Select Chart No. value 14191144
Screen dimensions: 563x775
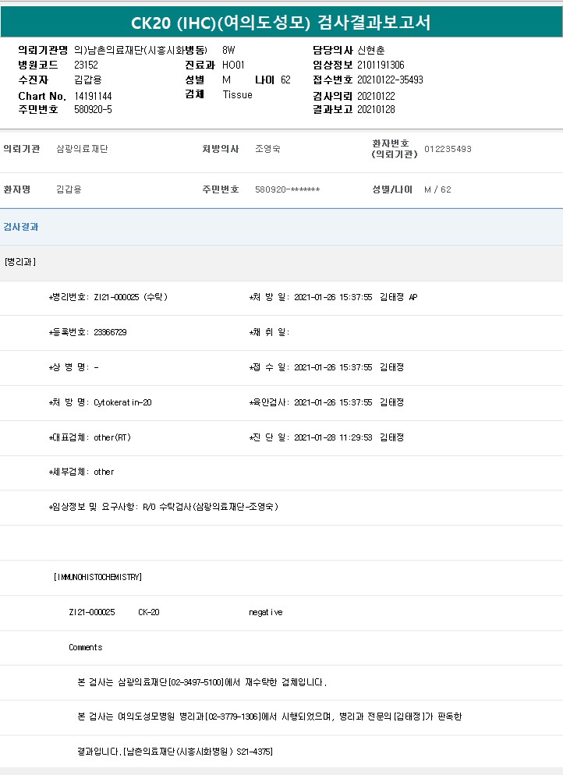tap(93, 95)
